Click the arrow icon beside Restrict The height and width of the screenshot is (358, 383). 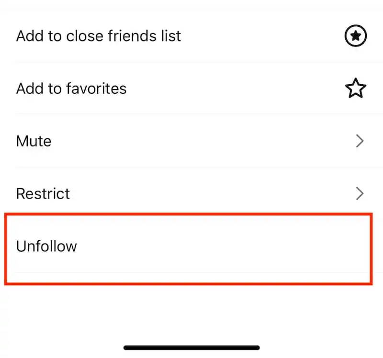tap(360, 193)
